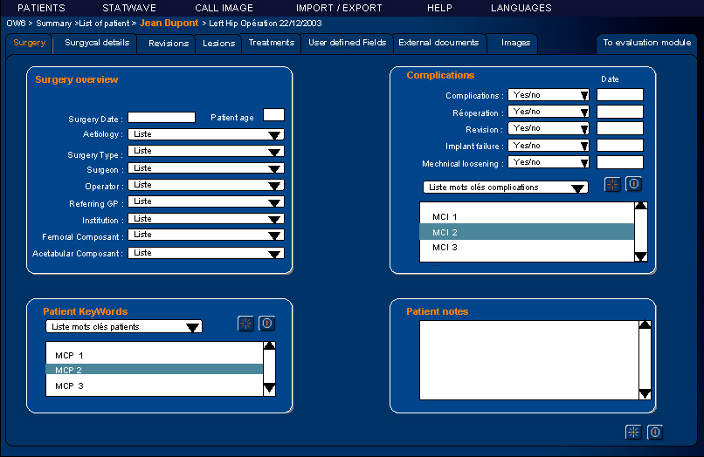Screen dimensions: 704x457
Task: Click the starburst icon below Patient notes panel
Action: (633, 432)
